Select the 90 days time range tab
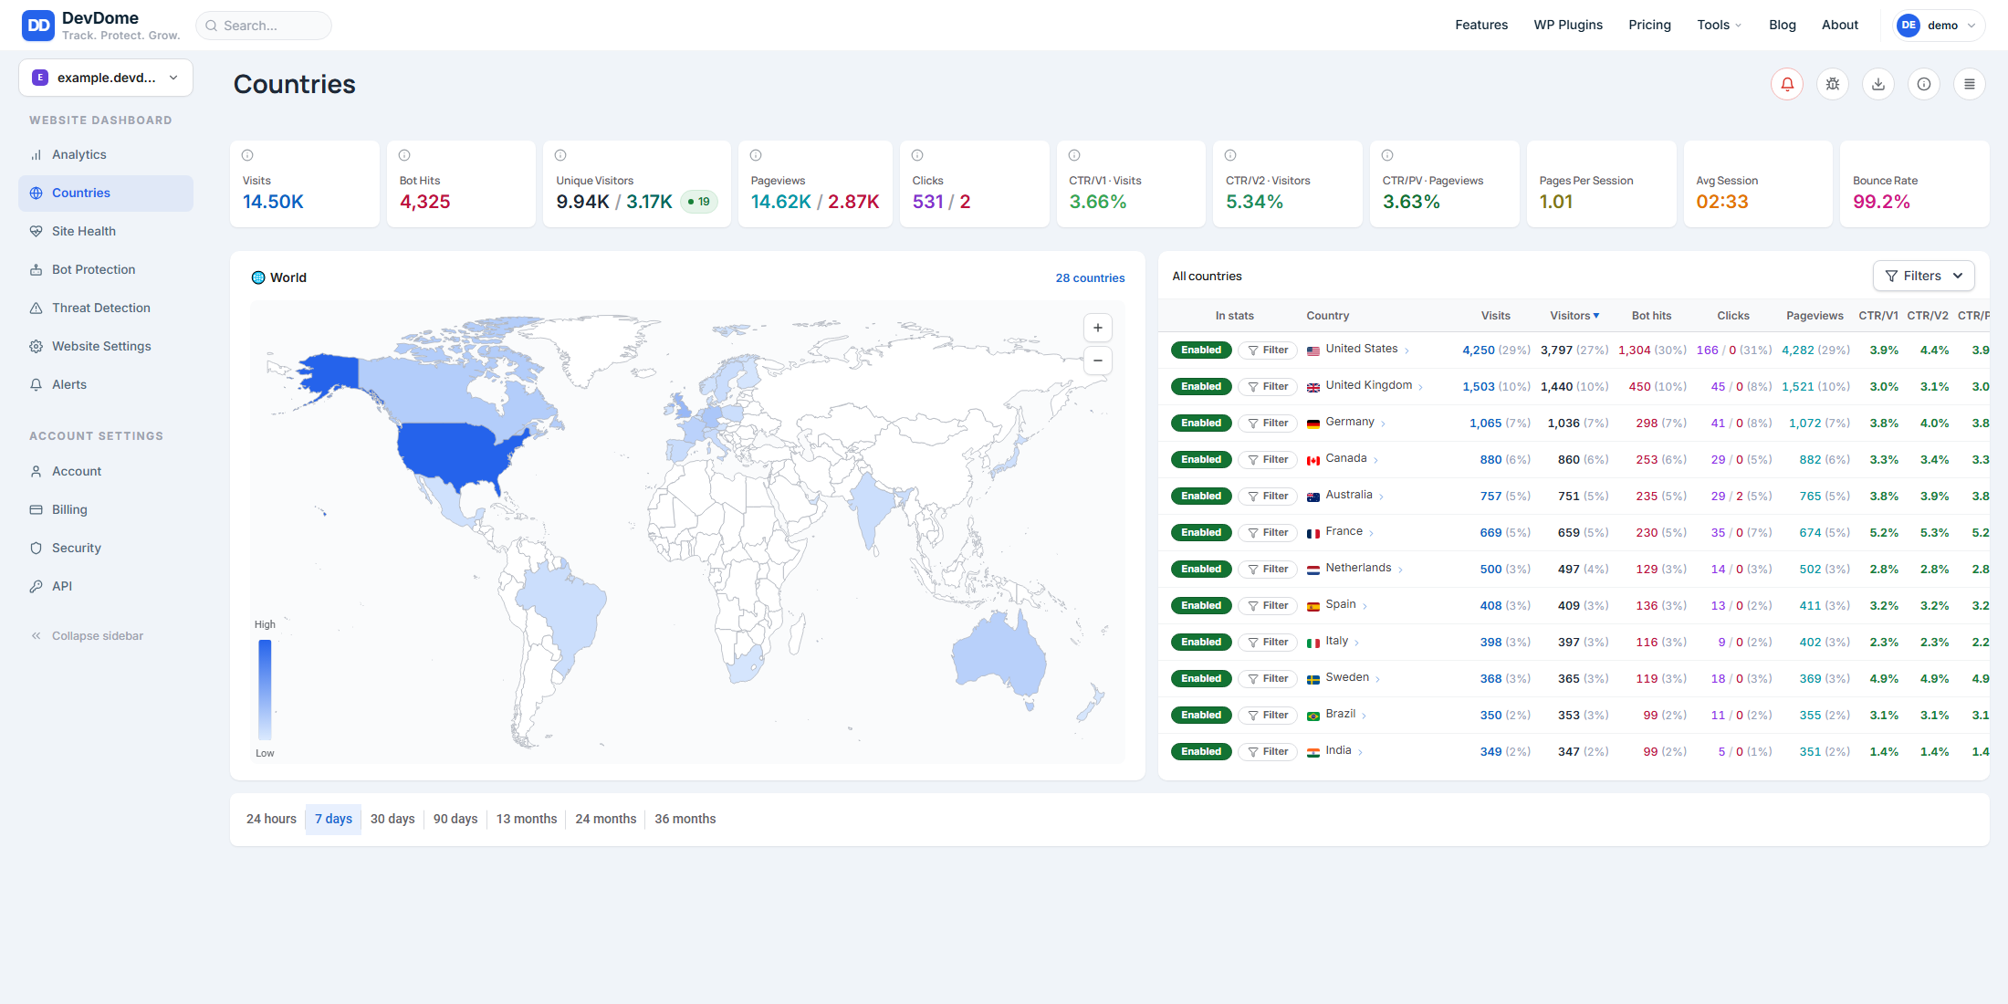The width and height of the screenshot is (2008, 1004). [455, 820]
